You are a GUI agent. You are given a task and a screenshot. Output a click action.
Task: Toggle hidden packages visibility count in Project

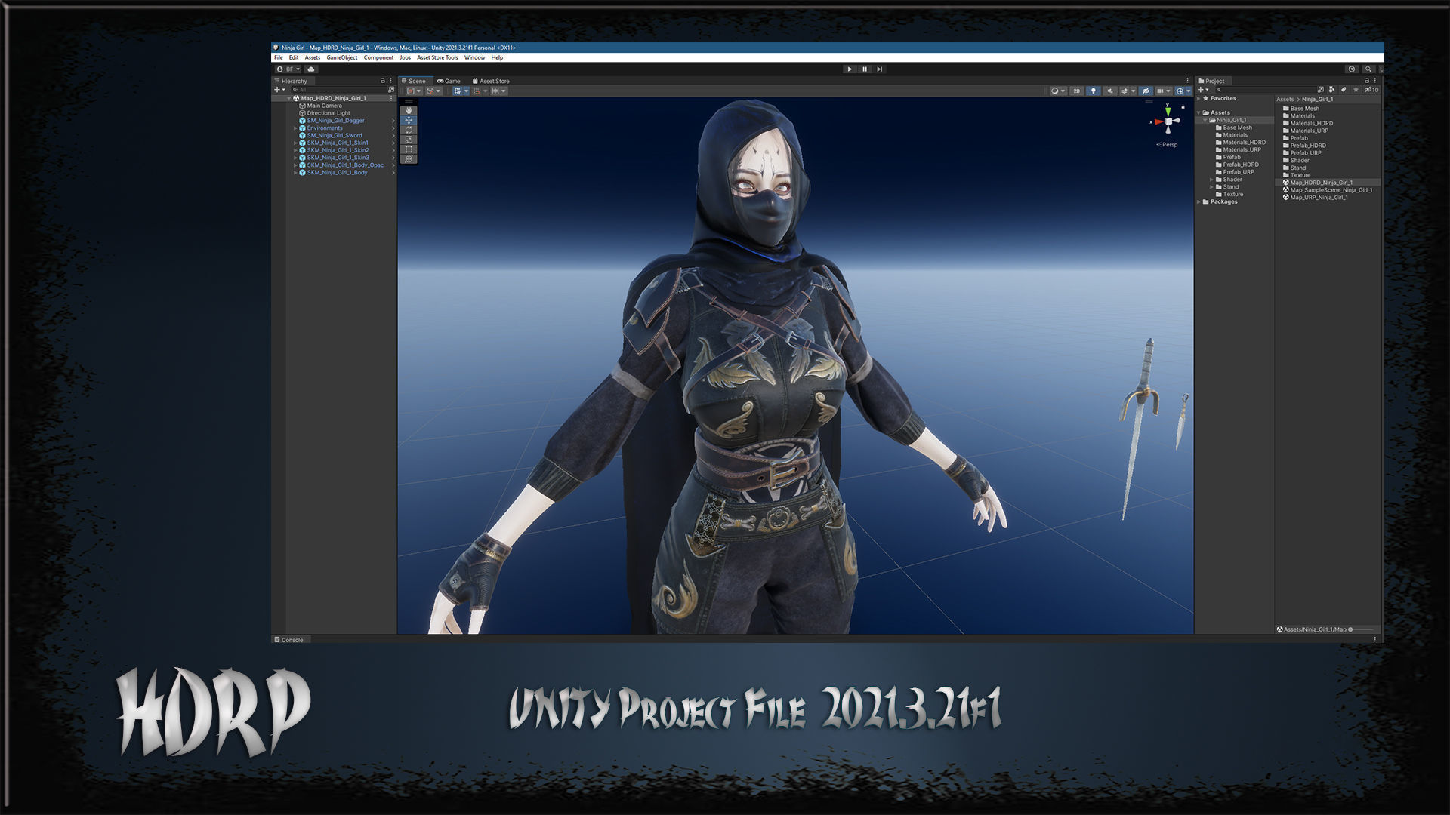1371,90
